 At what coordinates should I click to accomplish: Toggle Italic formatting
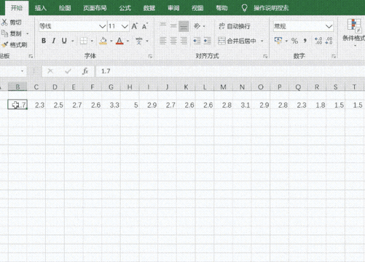point(54,41)
